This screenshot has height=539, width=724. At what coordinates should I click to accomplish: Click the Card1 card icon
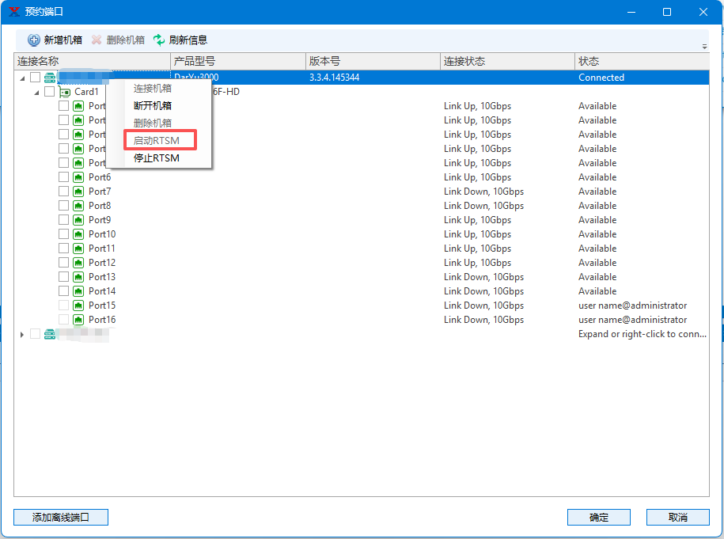(x=65, y=92)
